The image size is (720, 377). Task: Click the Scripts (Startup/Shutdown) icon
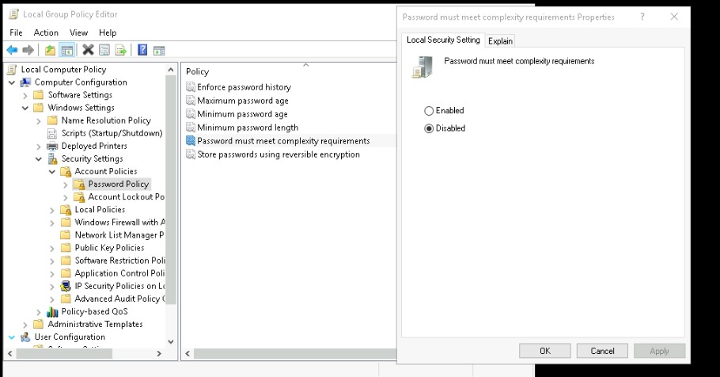click(x=52, y=133)
